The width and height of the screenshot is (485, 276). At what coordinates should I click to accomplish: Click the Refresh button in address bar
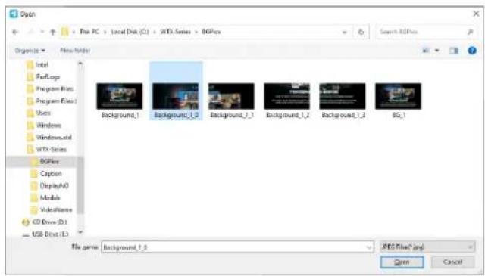[x=361, y=32]
